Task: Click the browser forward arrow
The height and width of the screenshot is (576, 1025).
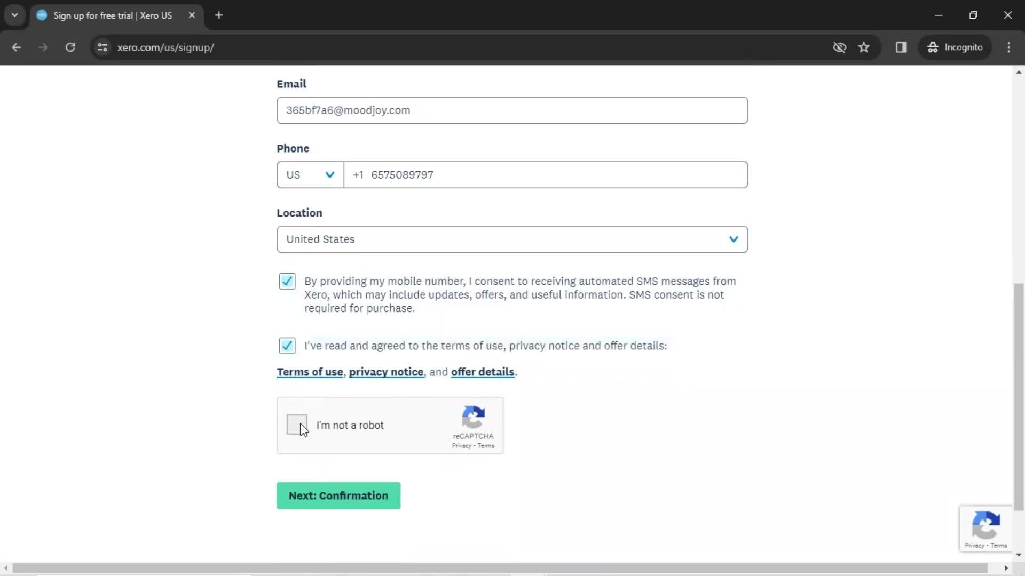Action: pos(43,47)
